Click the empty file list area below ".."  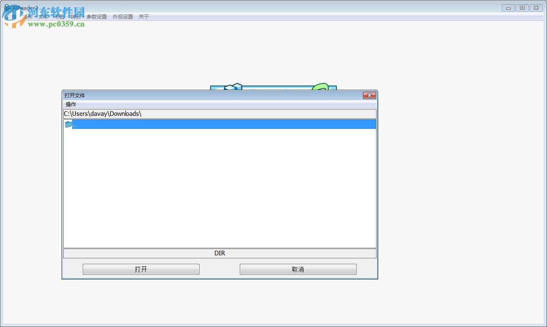(219, 185)
